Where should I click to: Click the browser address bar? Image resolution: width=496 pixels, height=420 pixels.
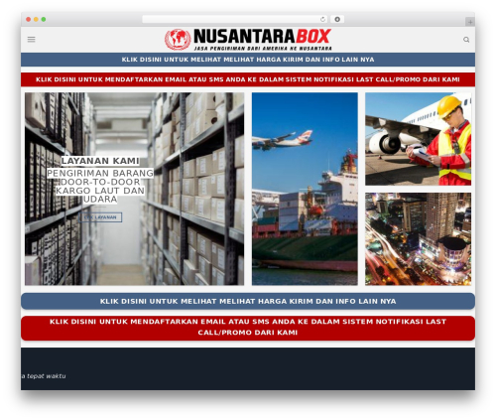[x=235, y=20]
